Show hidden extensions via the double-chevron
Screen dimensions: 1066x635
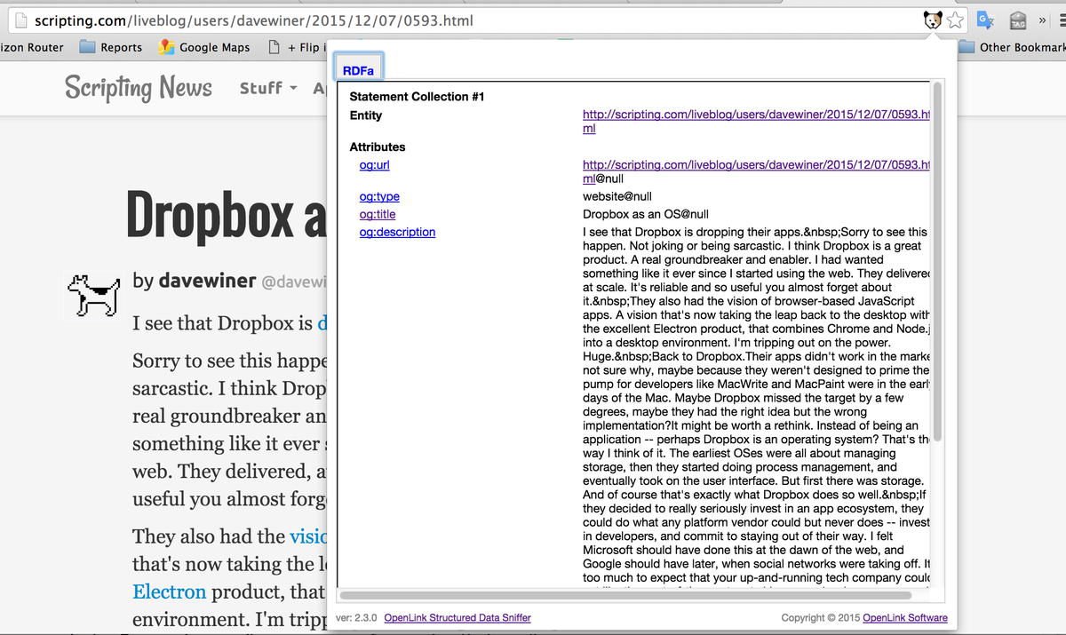click(1042, 20)
